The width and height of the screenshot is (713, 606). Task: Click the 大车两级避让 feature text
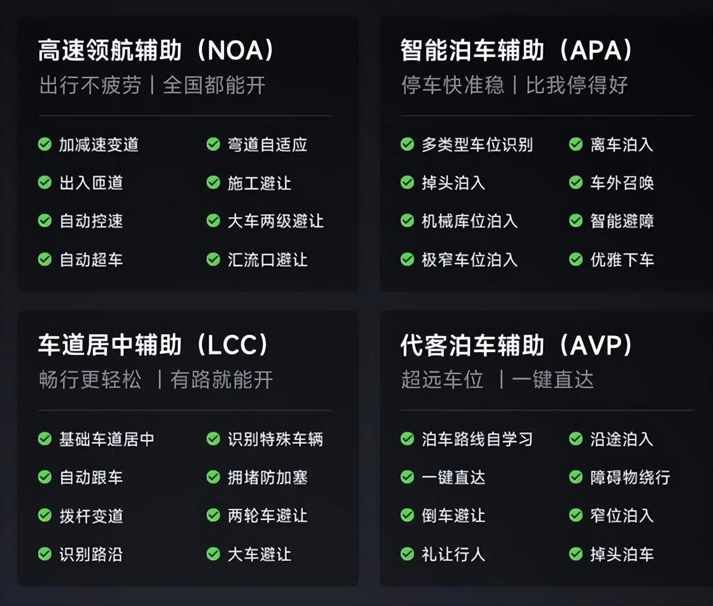(x=275, y=221)
